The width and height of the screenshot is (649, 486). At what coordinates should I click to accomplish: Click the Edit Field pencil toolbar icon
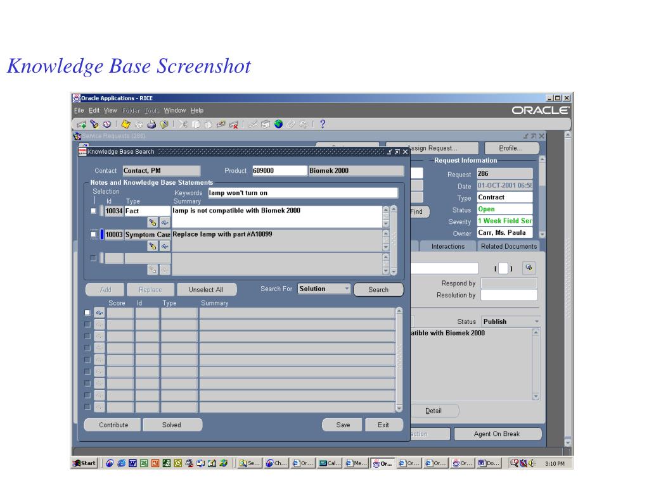tap(253, 124)
